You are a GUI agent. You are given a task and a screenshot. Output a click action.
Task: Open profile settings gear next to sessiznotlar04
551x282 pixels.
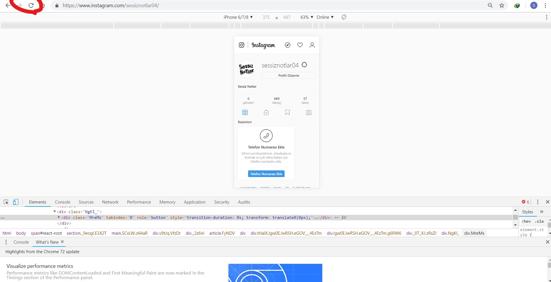[304, 65]
